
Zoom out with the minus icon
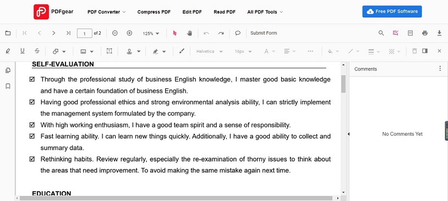[x=115, y=33]
